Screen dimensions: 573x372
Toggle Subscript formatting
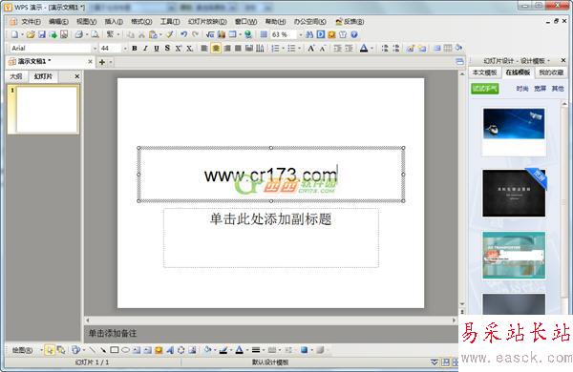point(189,49)
